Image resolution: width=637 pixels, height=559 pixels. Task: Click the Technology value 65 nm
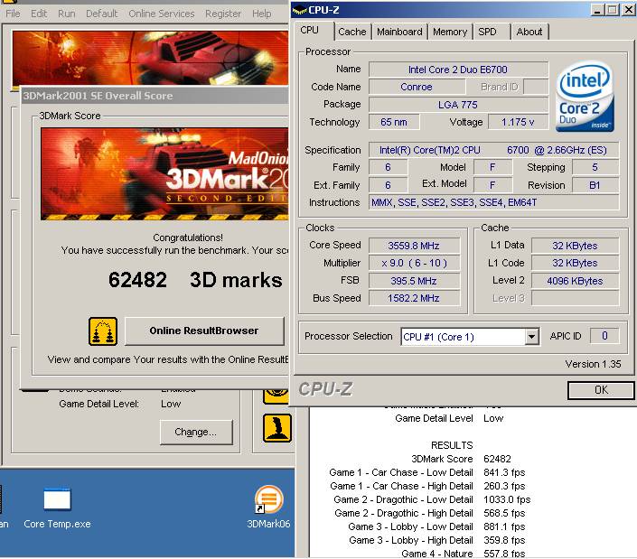(x=394, y=122)
